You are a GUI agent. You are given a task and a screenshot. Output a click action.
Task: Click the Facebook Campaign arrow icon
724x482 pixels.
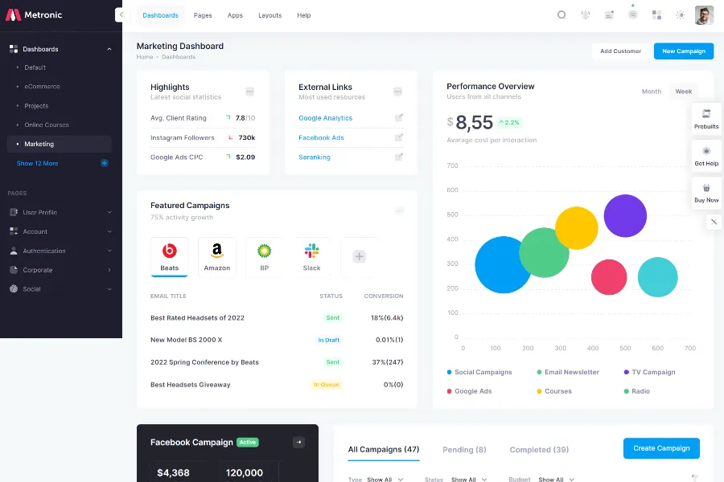tap(298, 442)
